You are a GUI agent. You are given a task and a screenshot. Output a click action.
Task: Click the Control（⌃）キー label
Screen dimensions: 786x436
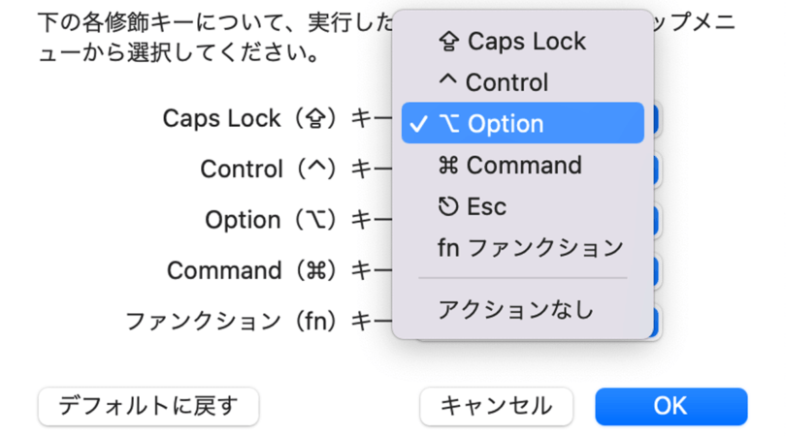[x=296, y=170]
